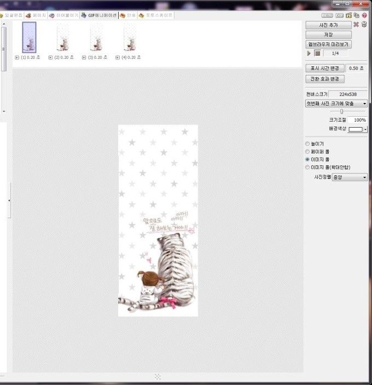Click the 224x538 canvas size field
372x385 pixels.
tap(348, 94)
